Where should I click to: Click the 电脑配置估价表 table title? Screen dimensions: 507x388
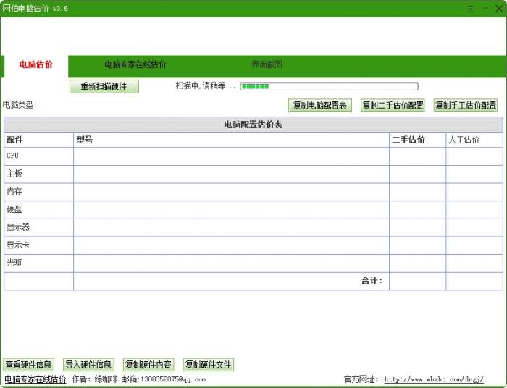click(x=253, y=125)
